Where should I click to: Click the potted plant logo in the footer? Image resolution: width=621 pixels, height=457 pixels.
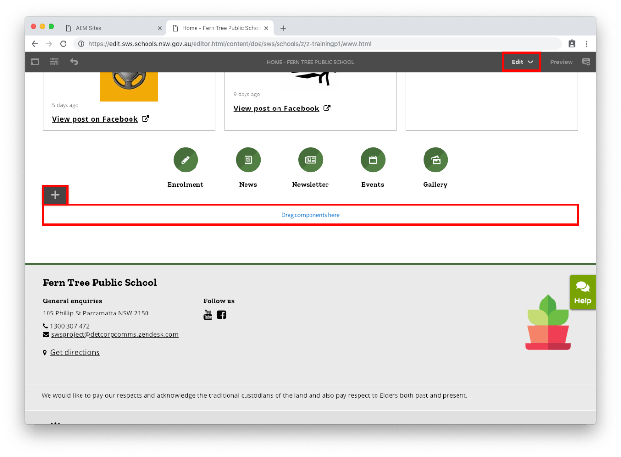tap(548, 322)
